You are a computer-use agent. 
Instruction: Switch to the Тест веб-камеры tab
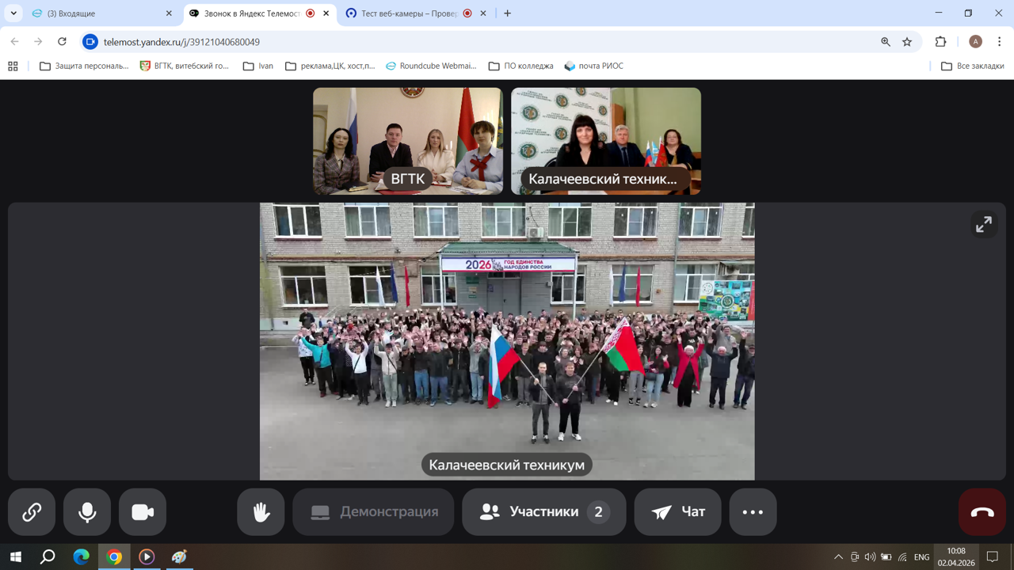pos(408,13)
